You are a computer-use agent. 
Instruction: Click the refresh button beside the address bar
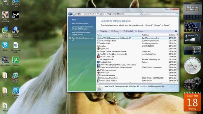tap(142, 14)
